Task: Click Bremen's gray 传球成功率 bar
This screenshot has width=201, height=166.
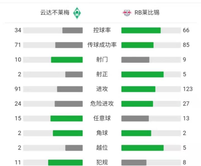Action: (69, 45)
